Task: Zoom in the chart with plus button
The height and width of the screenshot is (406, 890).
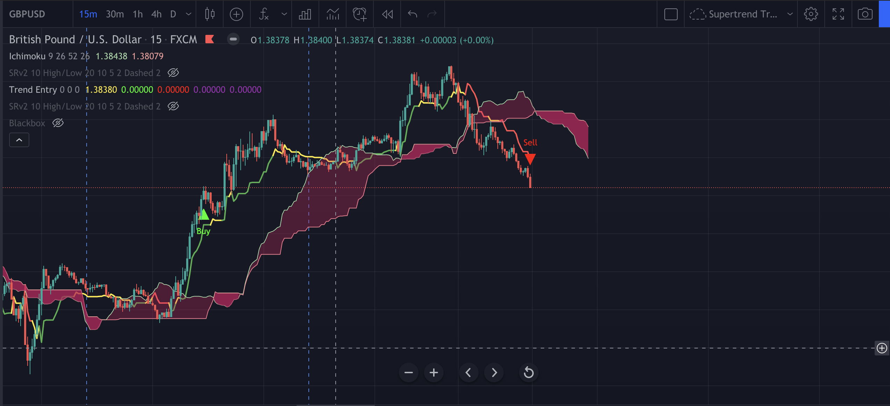Action: tap(433, 373)
